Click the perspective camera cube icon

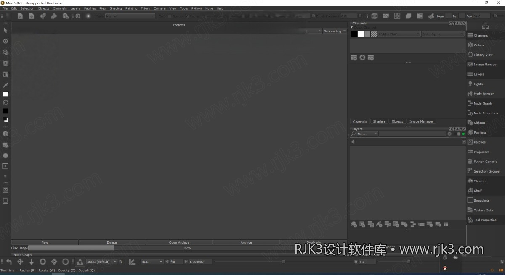pos(375,16)
